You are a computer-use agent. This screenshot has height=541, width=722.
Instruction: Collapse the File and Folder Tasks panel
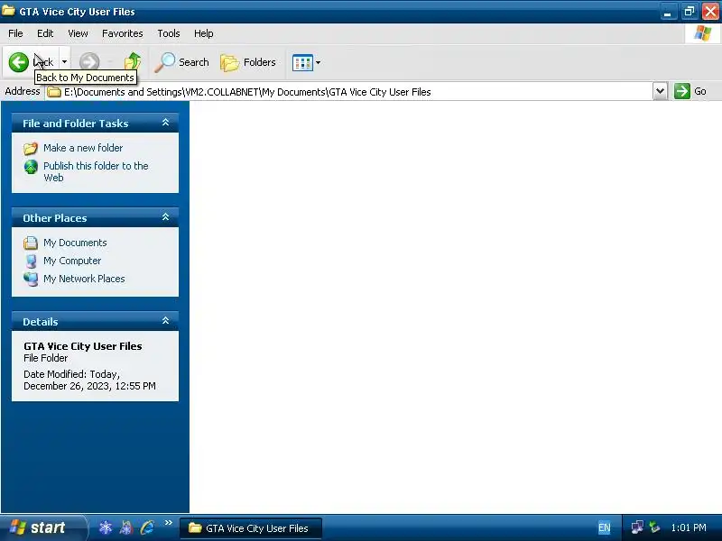166,123
